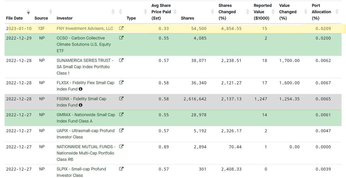Sort by Shares column arrows
The width and height of the screenshot is (346, 178).
click(213, 12)
